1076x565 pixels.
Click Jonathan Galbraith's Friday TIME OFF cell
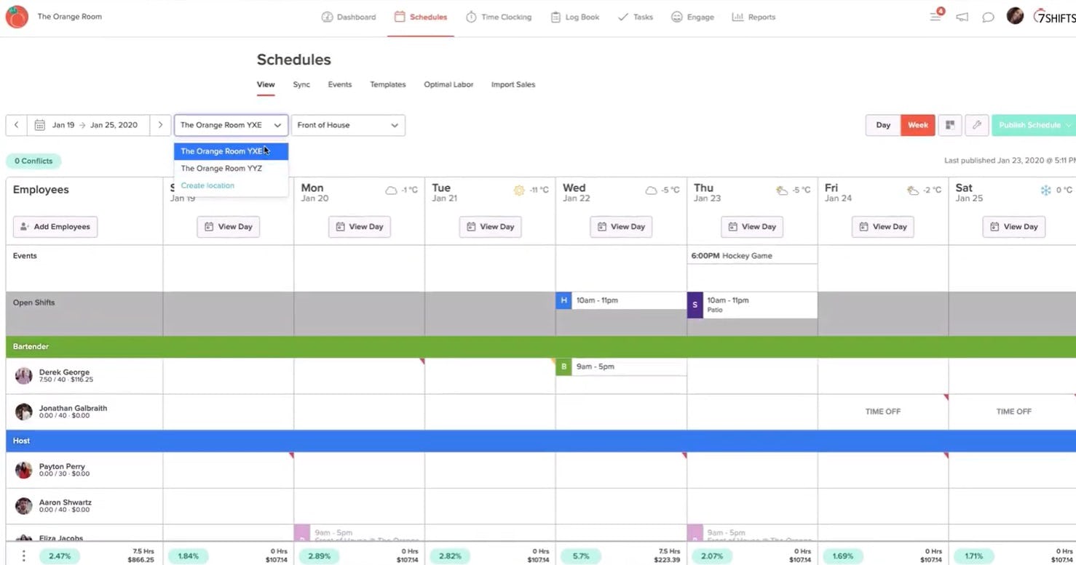point(883,412)
